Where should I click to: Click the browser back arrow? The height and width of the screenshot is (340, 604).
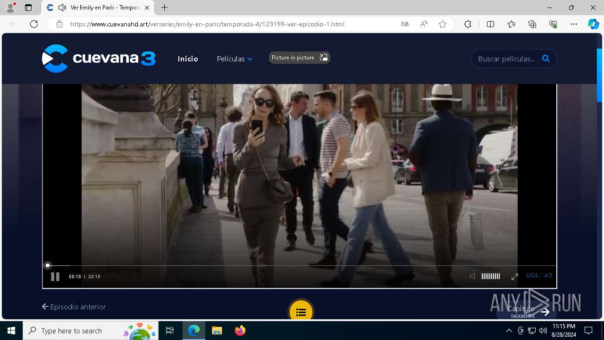(x=14, y=24)
